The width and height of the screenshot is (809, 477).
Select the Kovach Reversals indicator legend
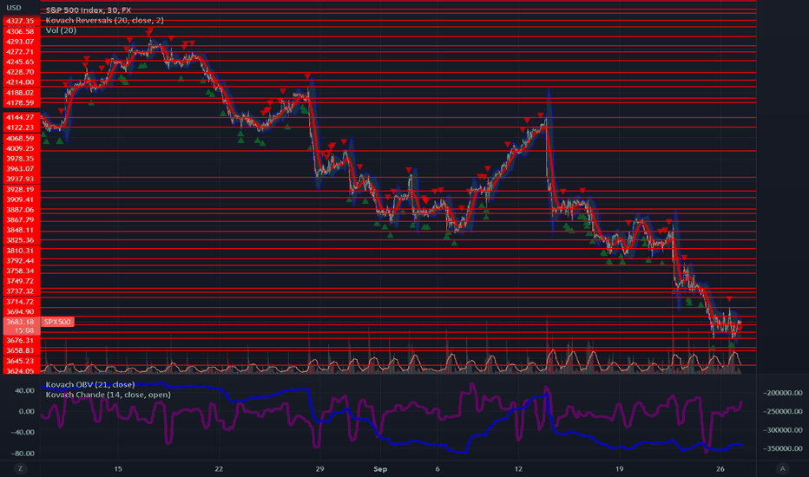tap(105, 20)
